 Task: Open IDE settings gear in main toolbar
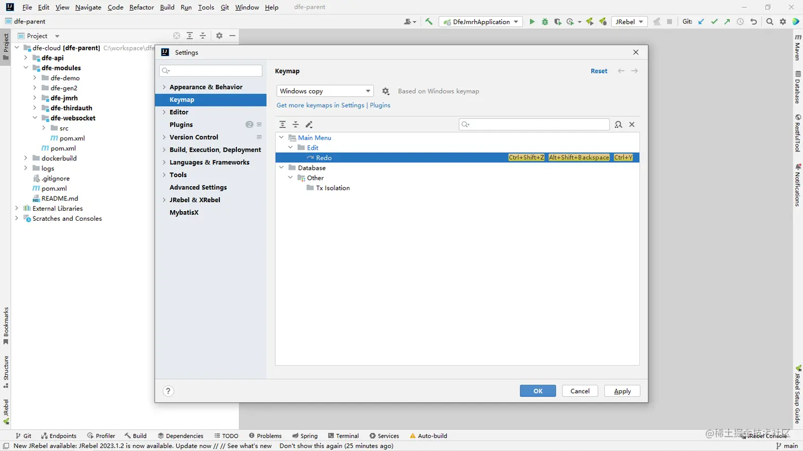coord(783,22)
